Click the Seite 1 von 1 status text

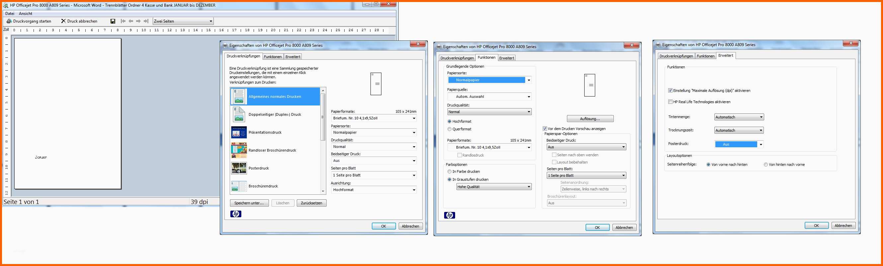click(x=21, y=202)
